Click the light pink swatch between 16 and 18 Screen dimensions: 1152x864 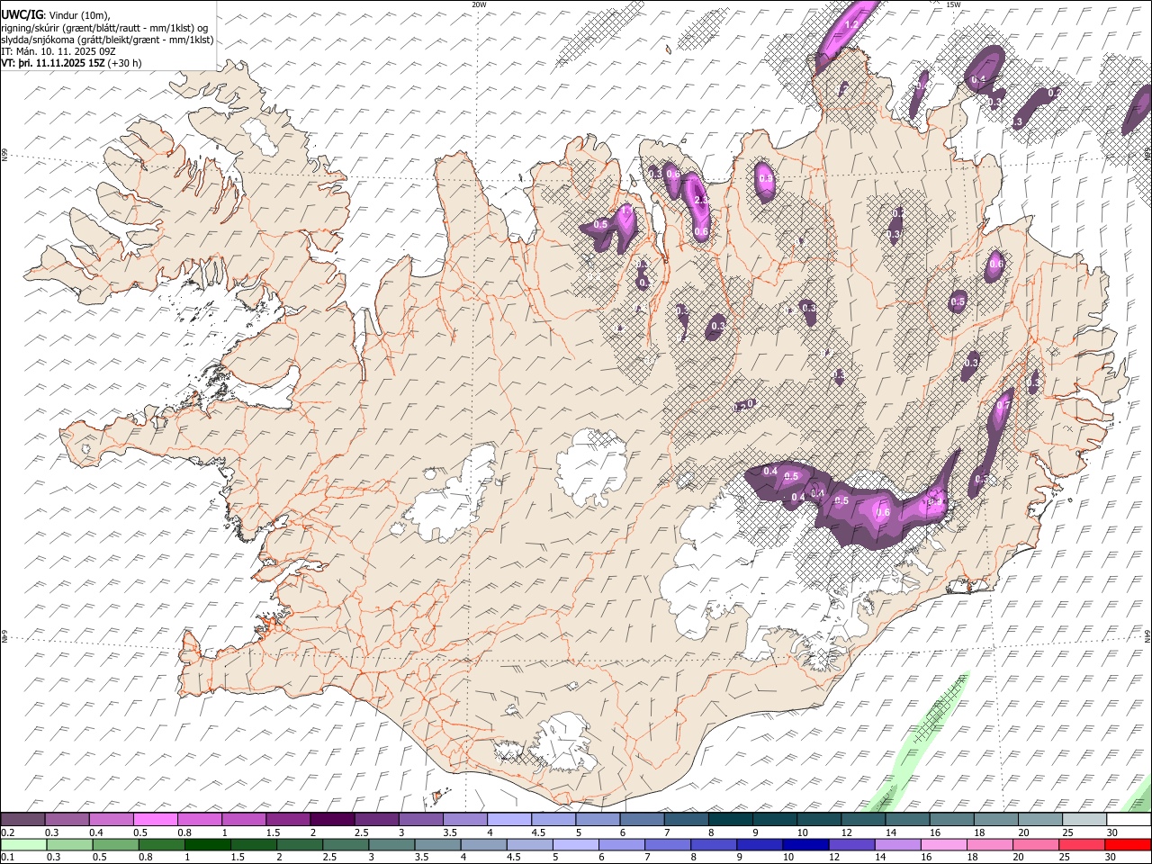[943, 844]
